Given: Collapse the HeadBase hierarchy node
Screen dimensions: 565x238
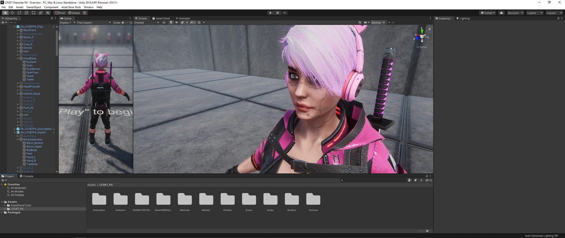Looking at the screenshot, I should click(x=18, y=58).
